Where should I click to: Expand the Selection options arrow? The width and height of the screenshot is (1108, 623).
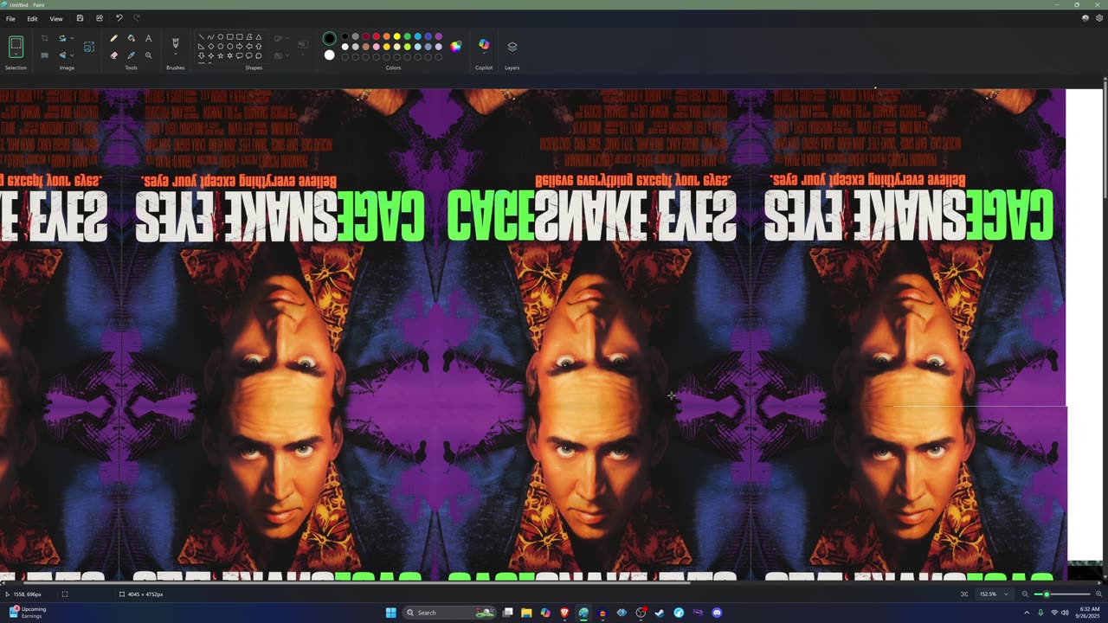(16, 55)
